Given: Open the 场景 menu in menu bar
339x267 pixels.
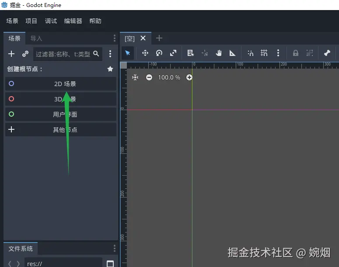Looking at the screenshot, I should (12, 21).
